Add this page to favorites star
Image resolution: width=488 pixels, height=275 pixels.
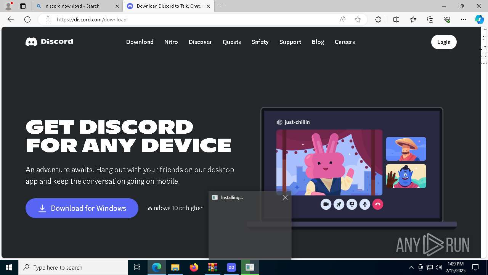(358, 19)
